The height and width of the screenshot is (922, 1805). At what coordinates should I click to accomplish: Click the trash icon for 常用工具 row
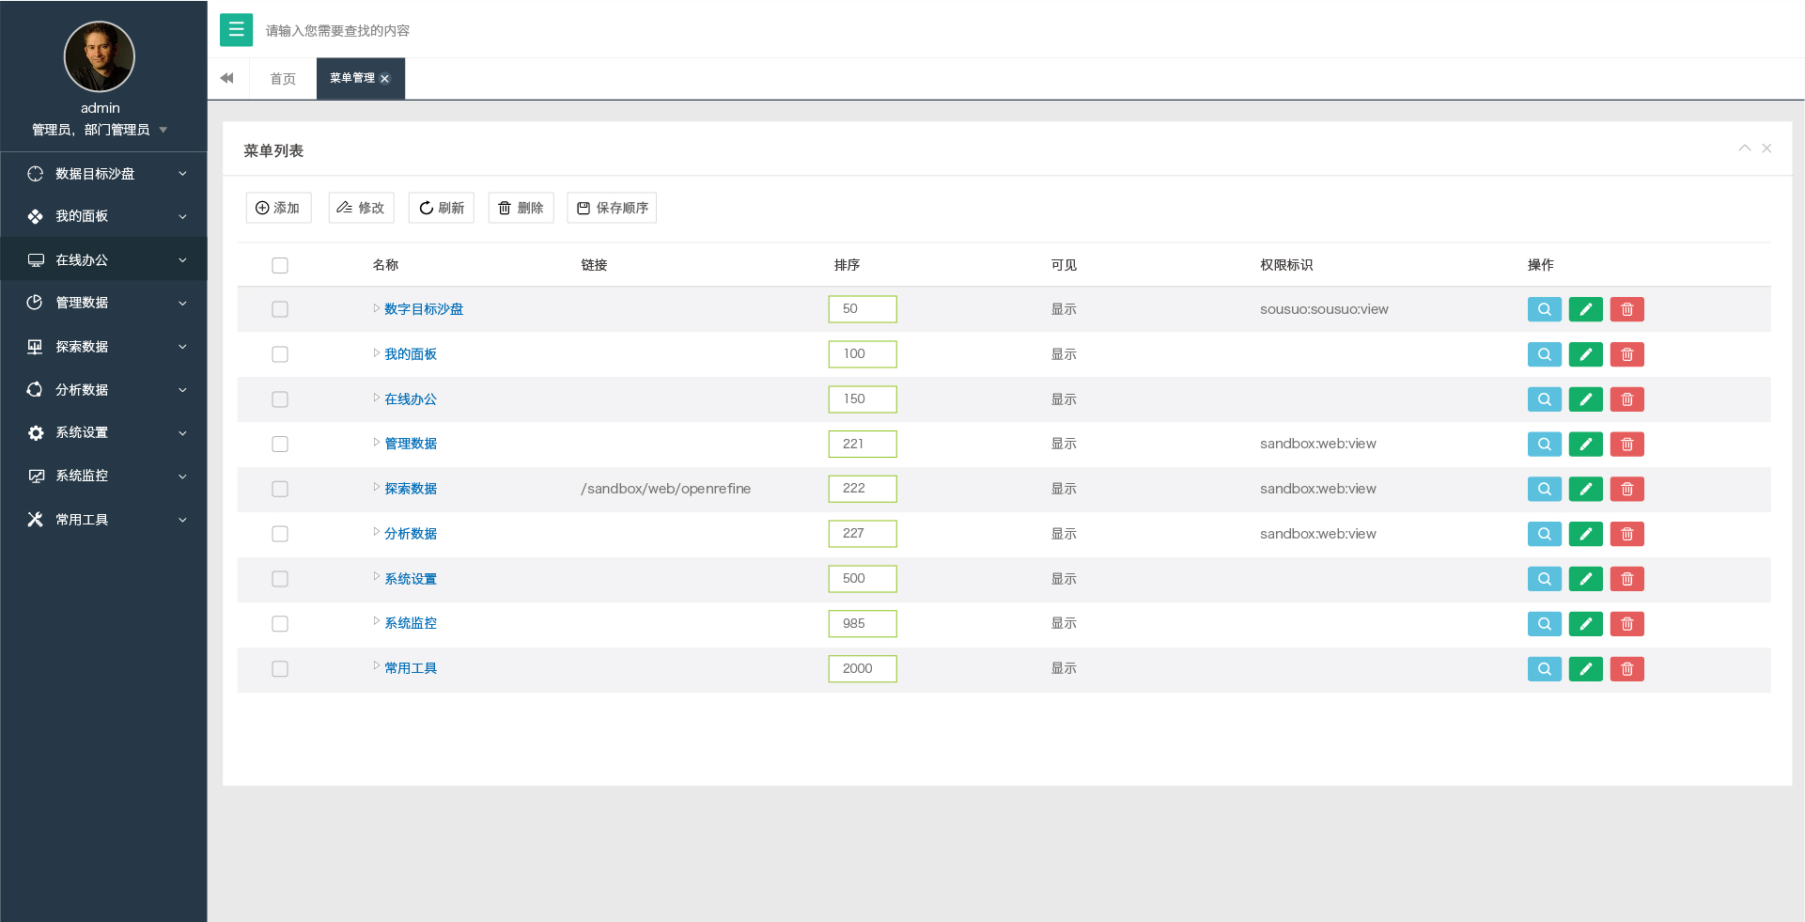(1626, 669)
